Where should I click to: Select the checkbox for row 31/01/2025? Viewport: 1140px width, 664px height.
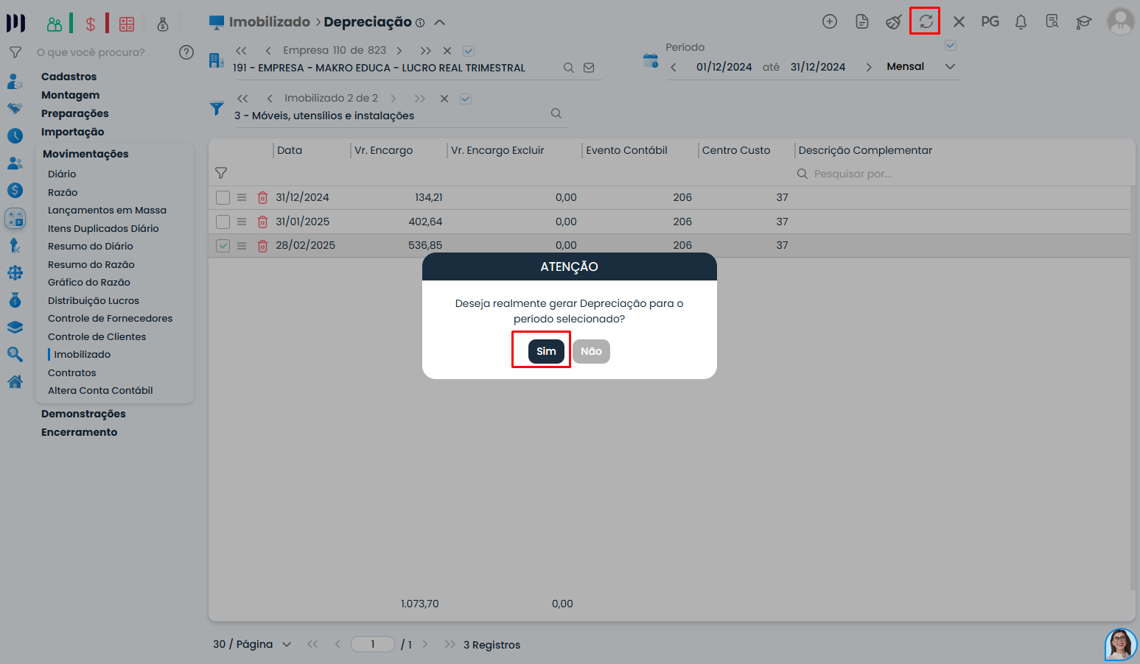[223, 222]
